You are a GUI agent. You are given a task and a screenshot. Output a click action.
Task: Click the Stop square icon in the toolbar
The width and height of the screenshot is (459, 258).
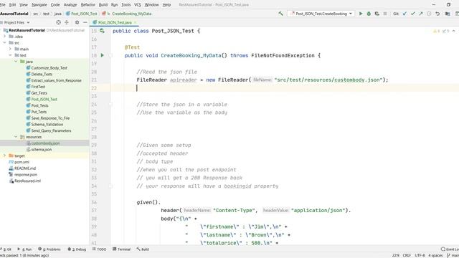[385, 14]
